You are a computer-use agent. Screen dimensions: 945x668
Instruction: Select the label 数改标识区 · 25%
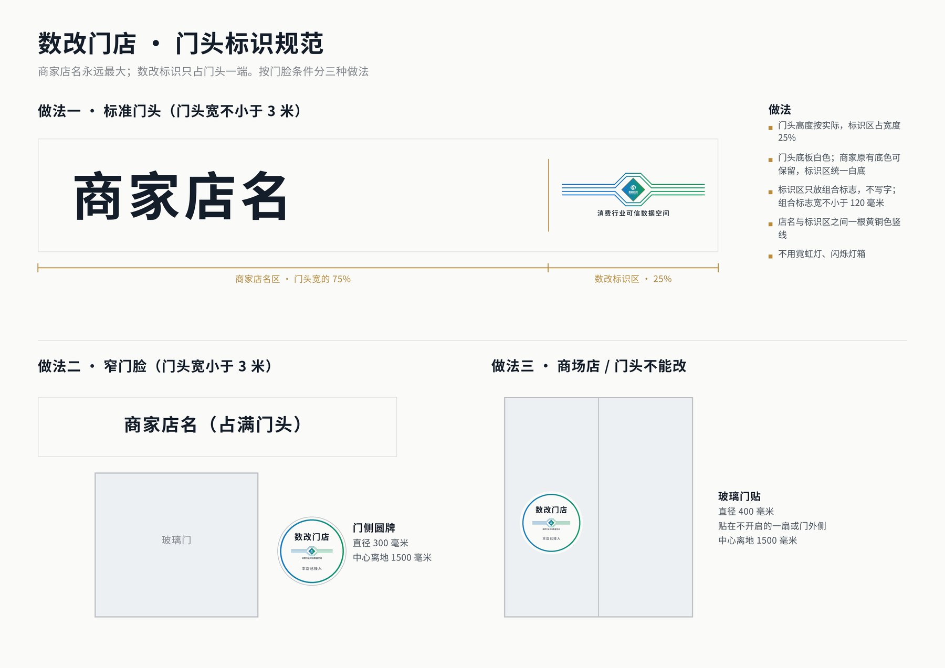633,279
